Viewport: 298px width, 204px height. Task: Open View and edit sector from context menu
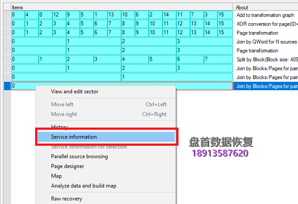75,92
